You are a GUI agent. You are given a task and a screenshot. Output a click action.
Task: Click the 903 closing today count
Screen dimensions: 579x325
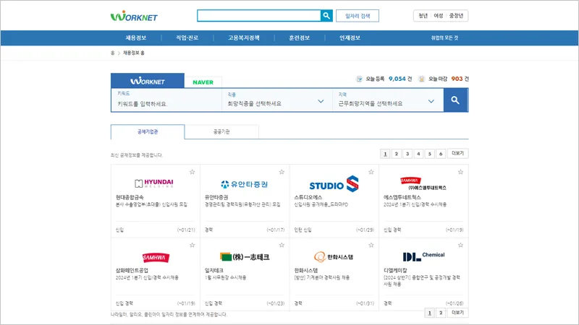(457, 79)
